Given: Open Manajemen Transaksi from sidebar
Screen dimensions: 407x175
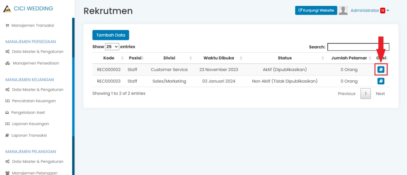Looking at the screenshot, I should coord(32,25).
